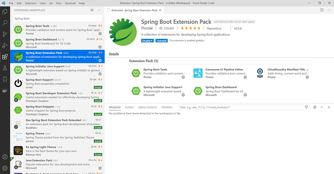Install the Spring Boot Snippets extension

click(98, 114)
